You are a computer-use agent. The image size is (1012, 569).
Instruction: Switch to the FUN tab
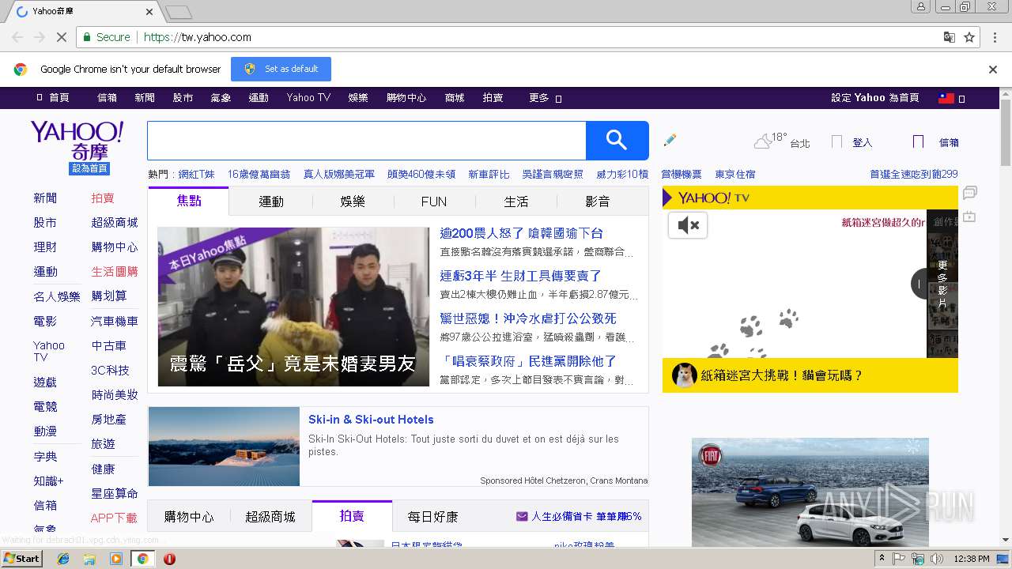click(x=434, y=202)
